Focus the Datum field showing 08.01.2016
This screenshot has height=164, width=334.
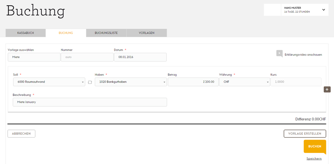pyautogui.click(x=140, y=57)
